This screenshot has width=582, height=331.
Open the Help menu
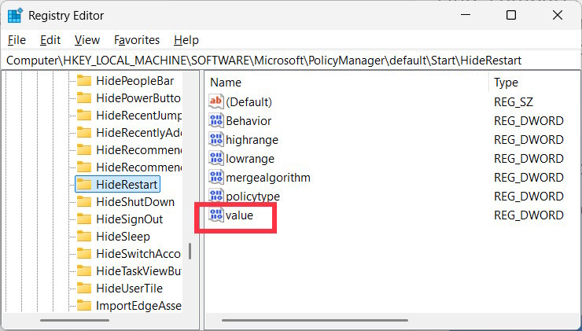[x=186, y=40]
